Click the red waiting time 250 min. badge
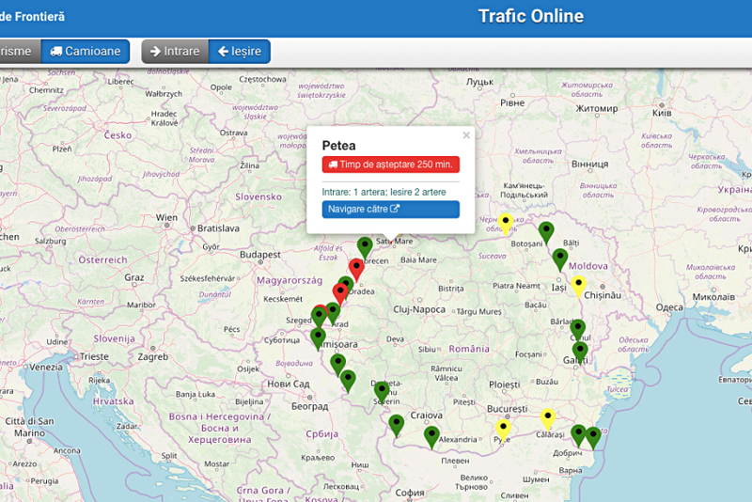The image size is (752, 502). tap(390, 164)
